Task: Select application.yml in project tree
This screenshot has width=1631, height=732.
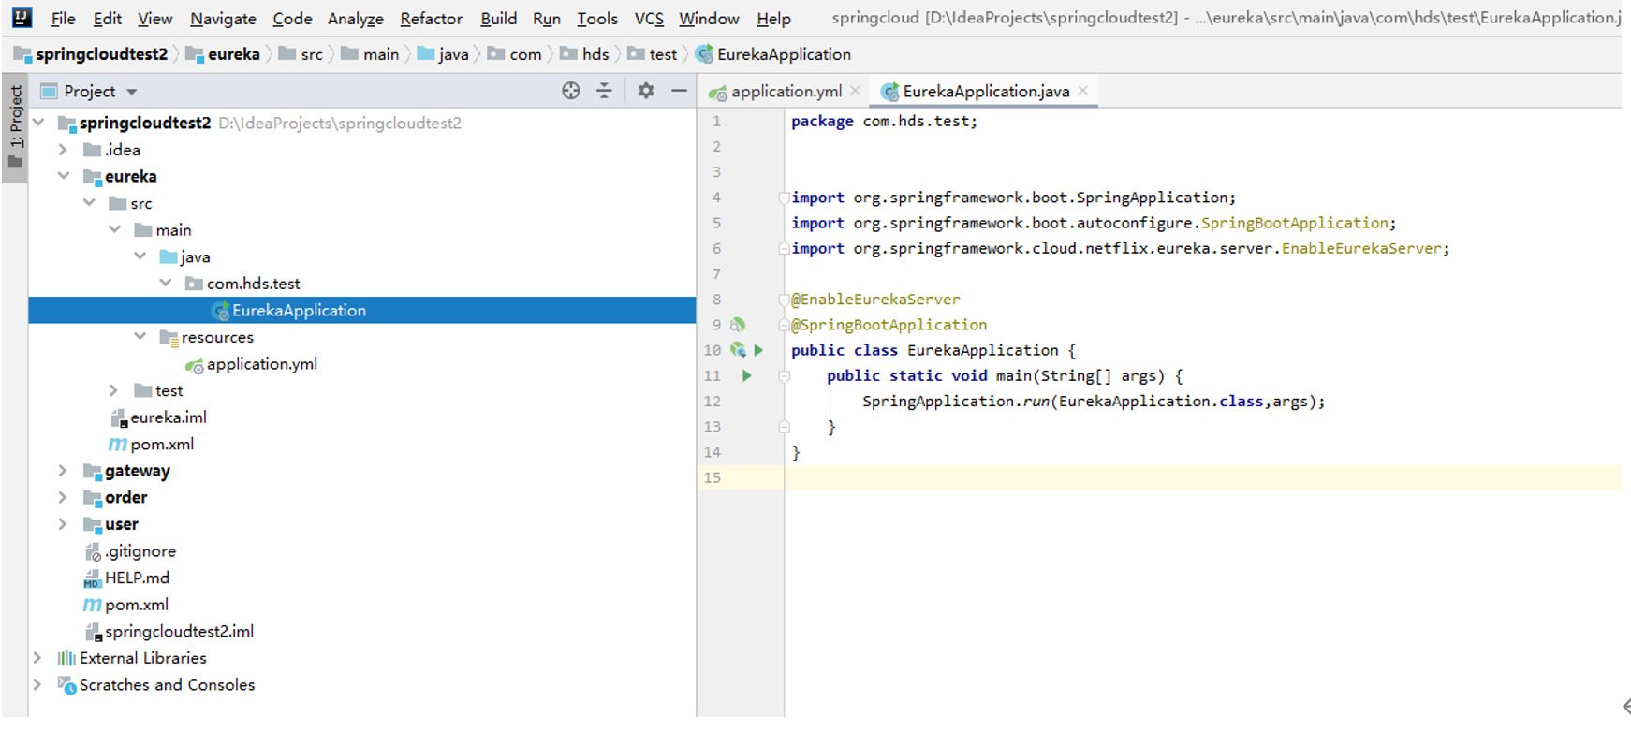Action: tap(262, 364)
